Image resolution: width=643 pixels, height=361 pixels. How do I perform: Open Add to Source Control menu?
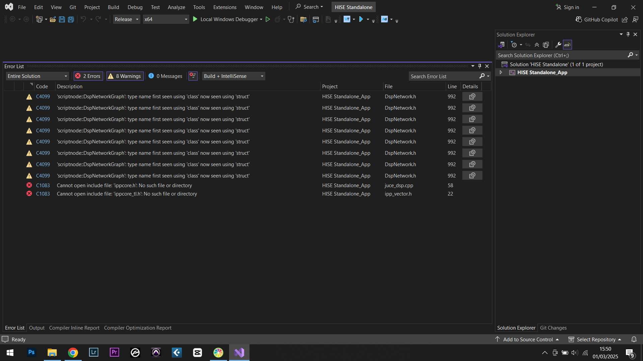click(527, 339)
